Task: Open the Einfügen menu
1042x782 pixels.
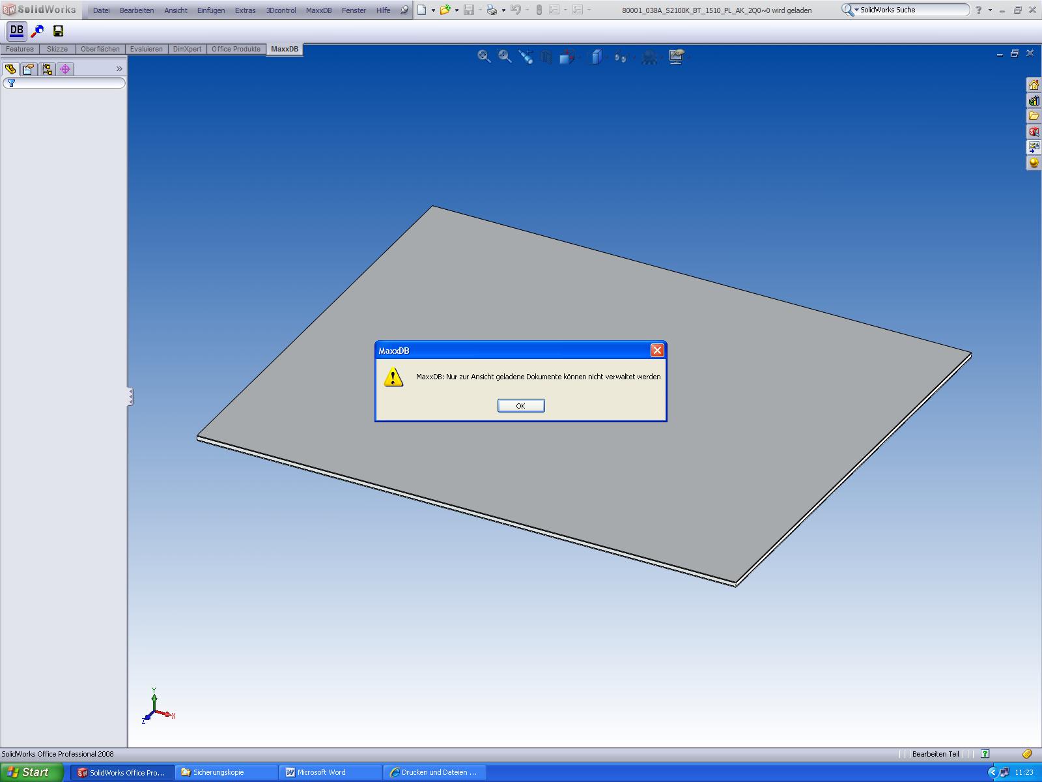Action: (x=211, y=10)
